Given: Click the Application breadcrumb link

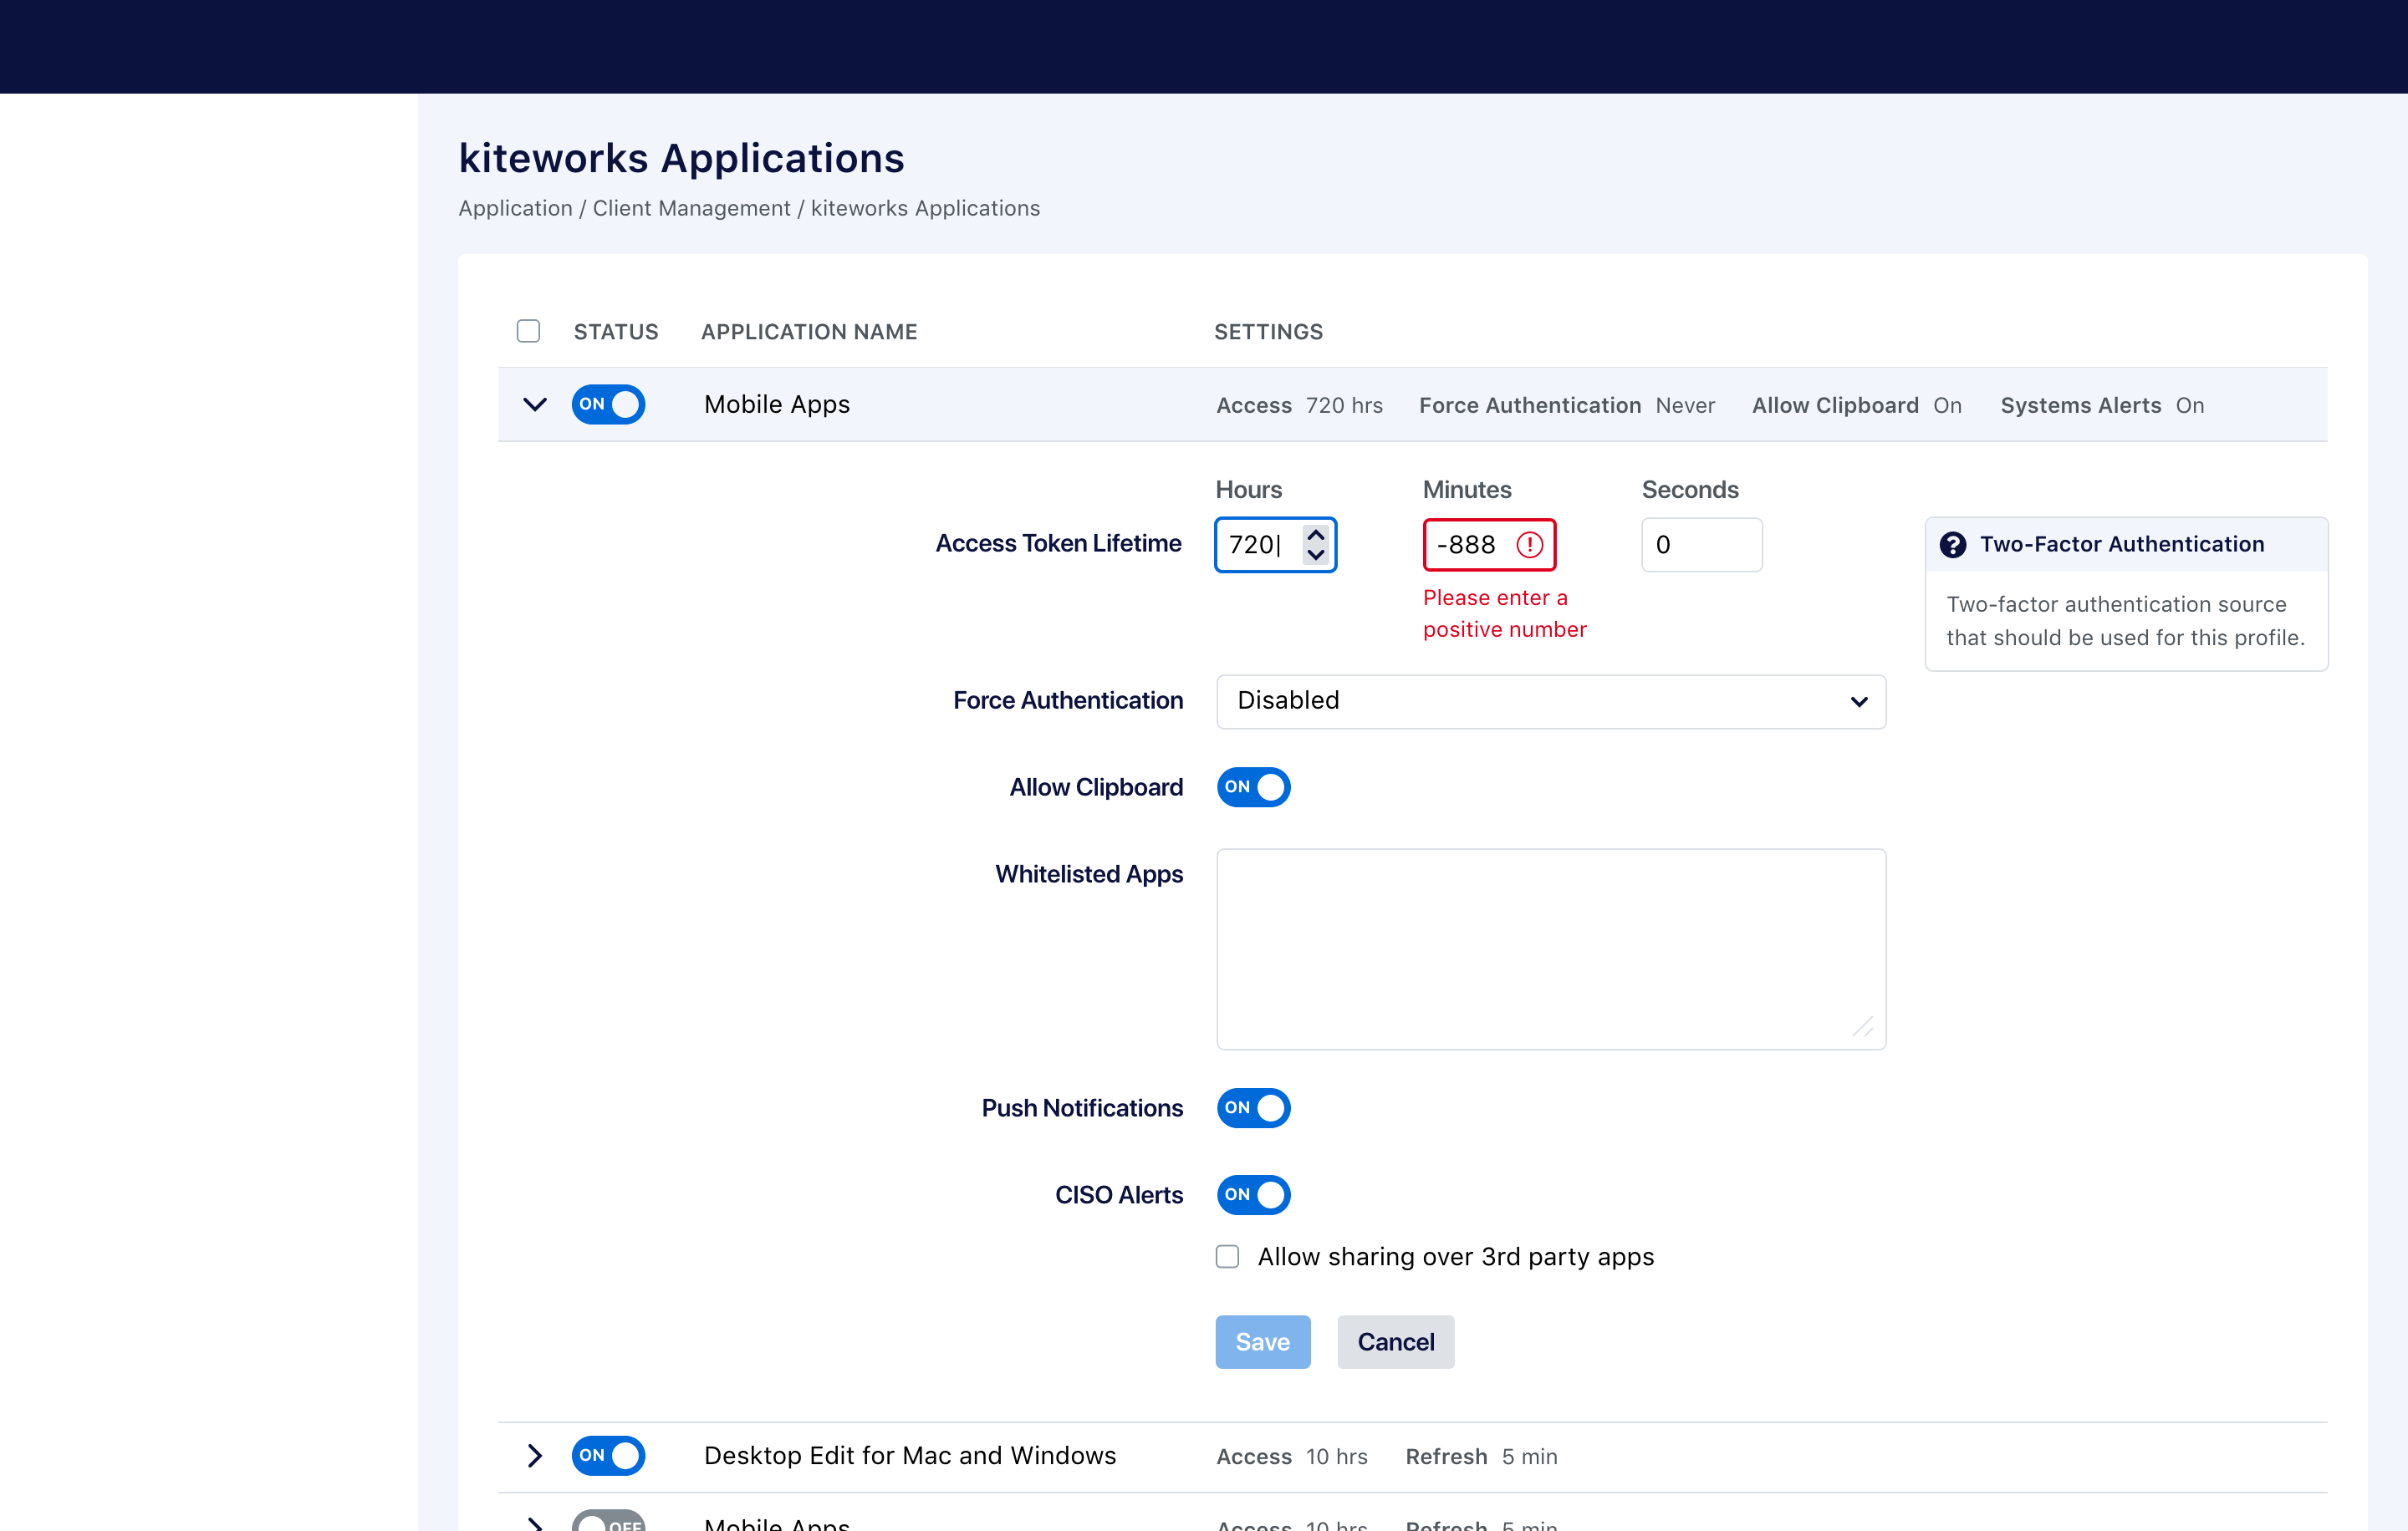Looking at the screenshot, I should click(516, 208).
